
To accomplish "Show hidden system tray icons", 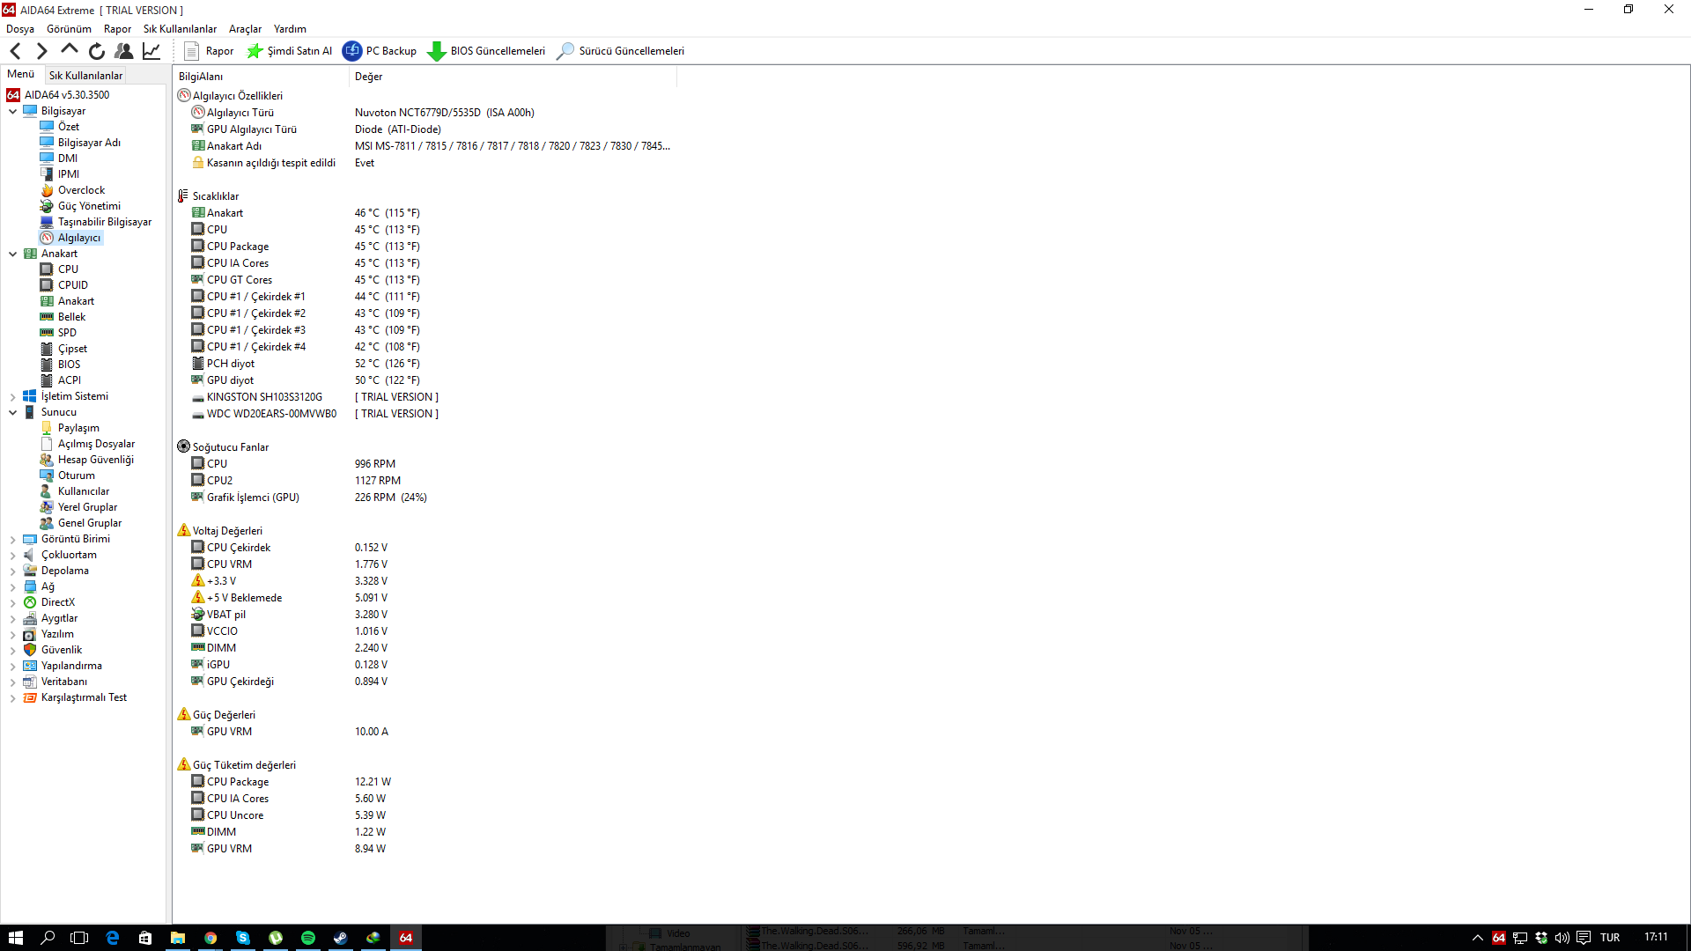I will coord(1478,938).
